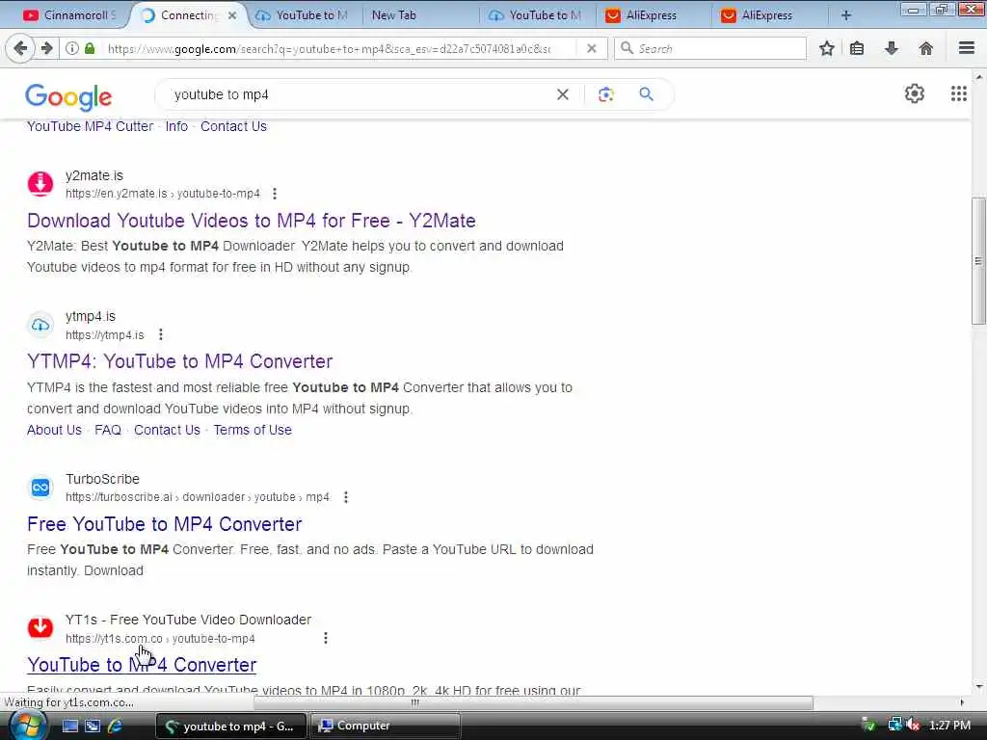
Task: Open Free YouTube to MP4 Converter link
Action: coord(164,524)
